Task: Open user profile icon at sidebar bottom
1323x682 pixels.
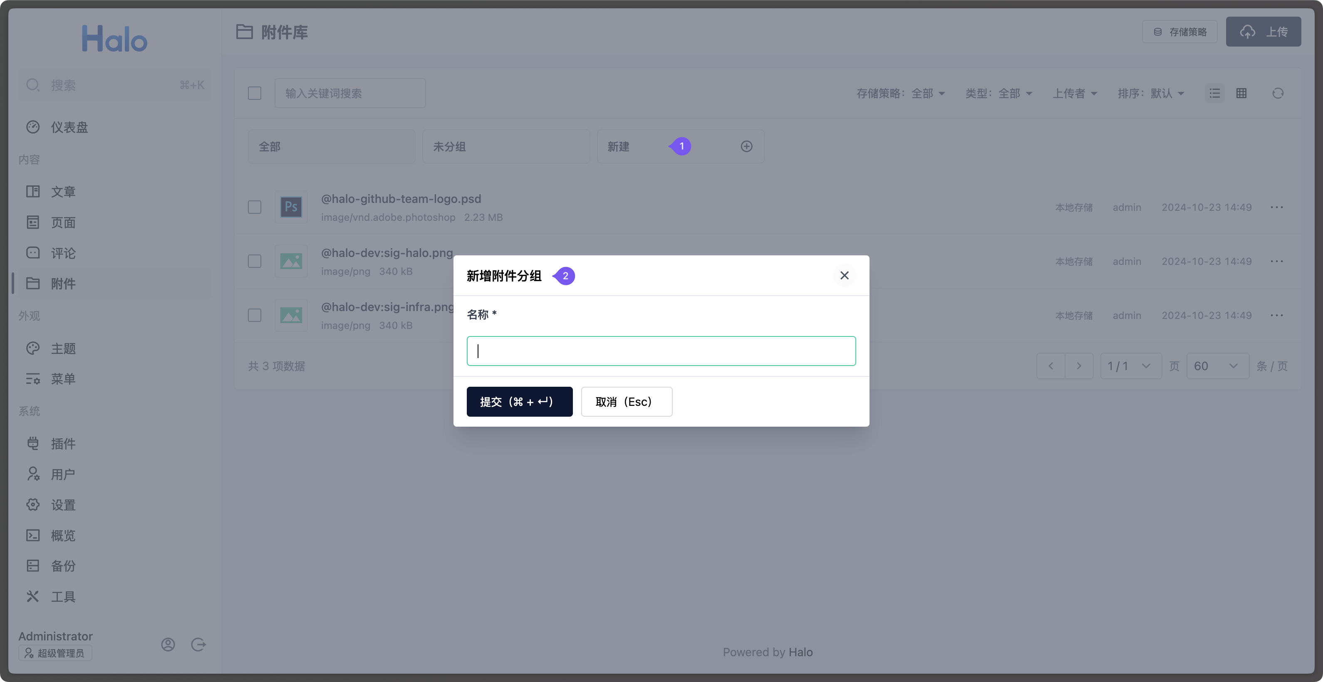Action: click(168, 645)
